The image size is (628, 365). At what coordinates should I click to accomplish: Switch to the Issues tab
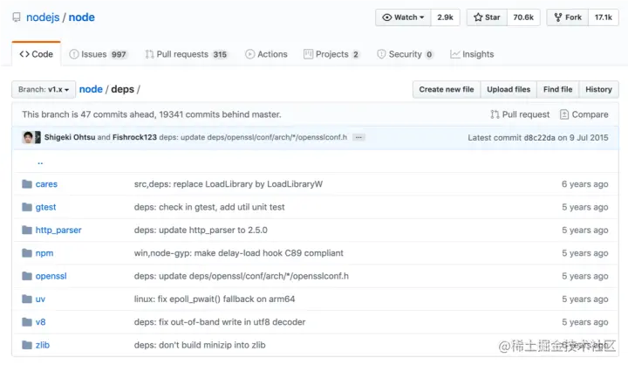[x=98, y=54]
